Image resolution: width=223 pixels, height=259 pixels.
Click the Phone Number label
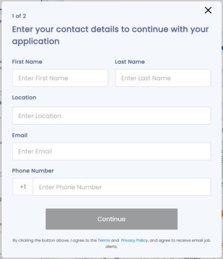pyautogui.click(x=33, y=171)
